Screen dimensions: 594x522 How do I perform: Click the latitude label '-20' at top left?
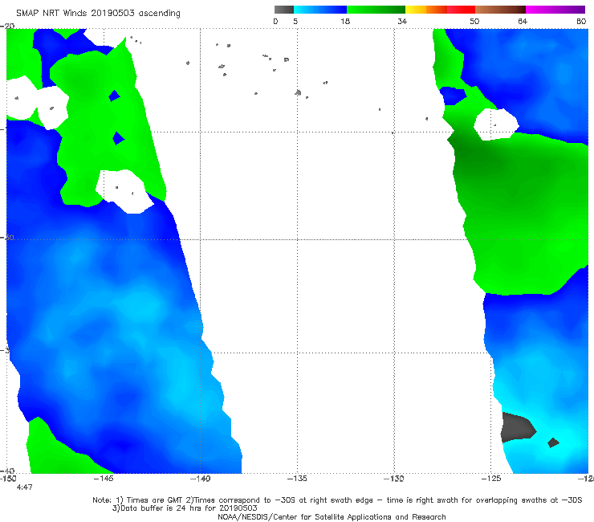click(x=7, y=26)
